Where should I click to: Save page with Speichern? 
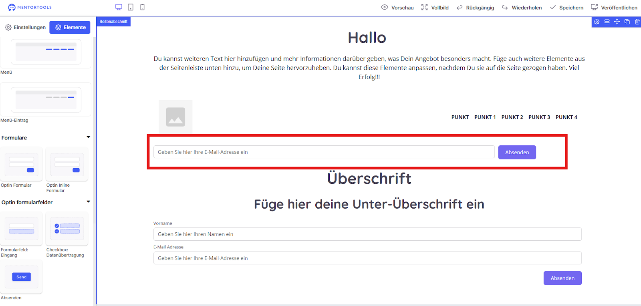pyautogui.click(x=566, y=8)
